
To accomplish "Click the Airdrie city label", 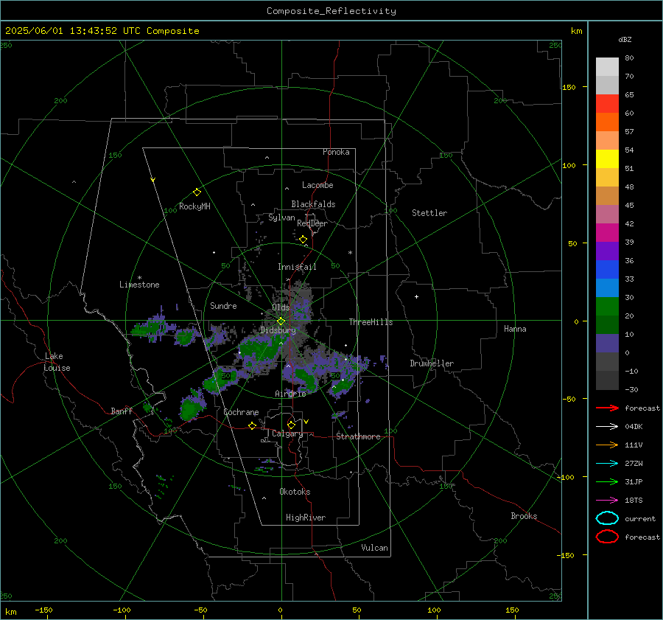I will tap(290, 394).
